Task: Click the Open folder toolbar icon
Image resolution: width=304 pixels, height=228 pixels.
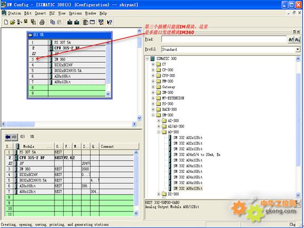Action: coord(12,22)
